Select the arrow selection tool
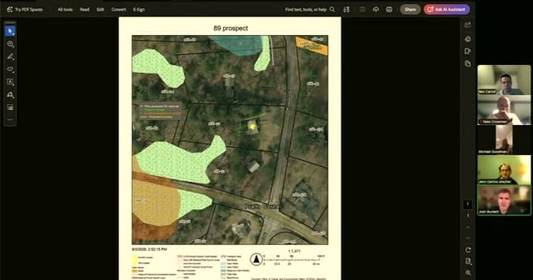 10,31
